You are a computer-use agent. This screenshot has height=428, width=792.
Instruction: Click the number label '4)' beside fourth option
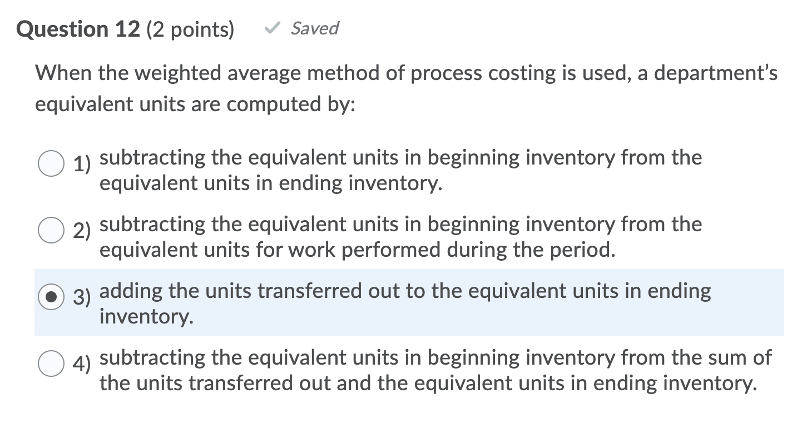click(81, 364)
